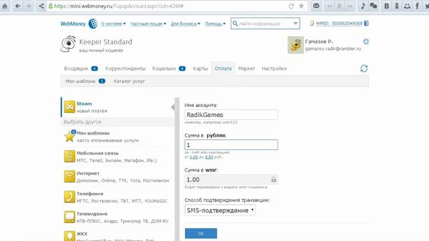Open Телевидение service category
429x241 pixels.
[x=117, y=217]
